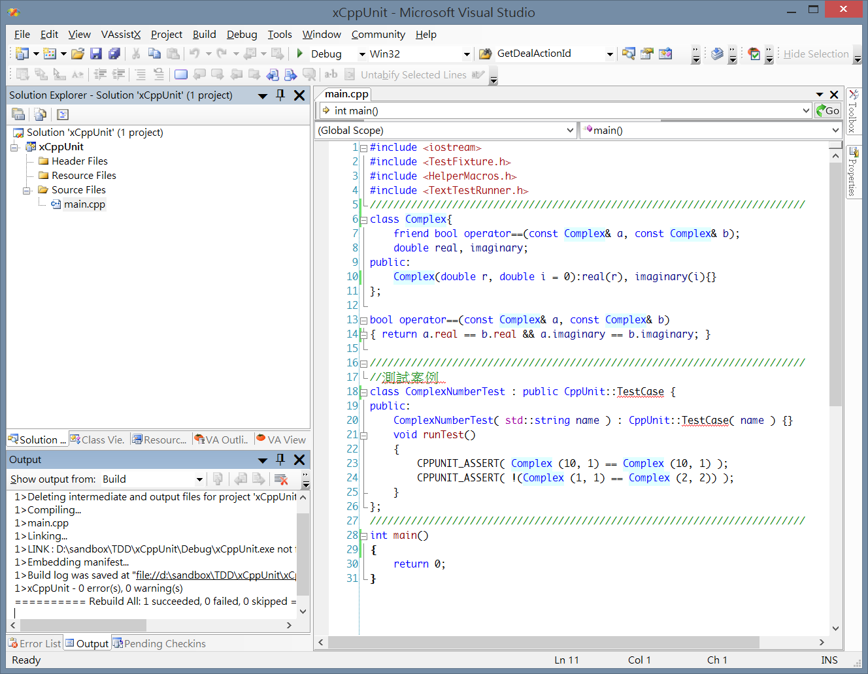The image size is (868, 674).
Task: Collapse the Source Files folder node
Action: pyautogui.click(x=27, y=190)
